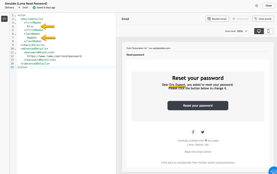Click the Send proof button
Viewport: 277px width, 174px height.
point(240,19)
